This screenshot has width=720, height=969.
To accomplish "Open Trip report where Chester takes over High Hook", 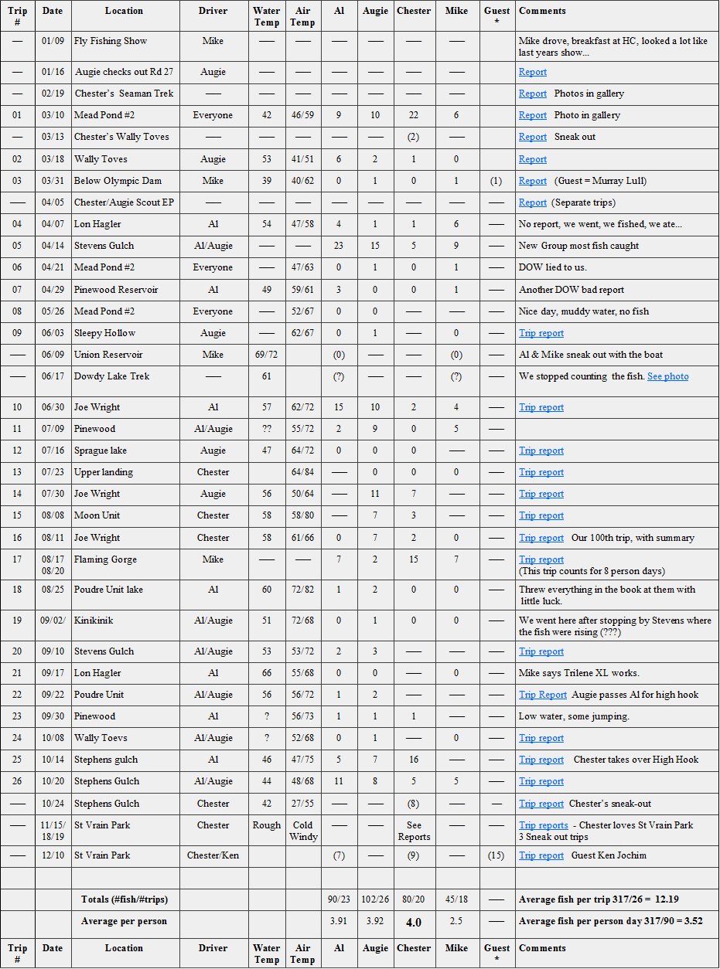I will (x=541, y=760).
